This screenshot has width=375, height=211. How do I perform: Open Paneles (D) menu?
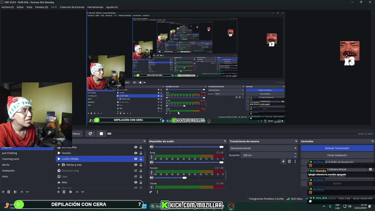42,7
